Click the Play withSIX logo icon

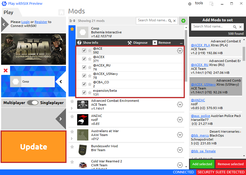coord(4,3)
